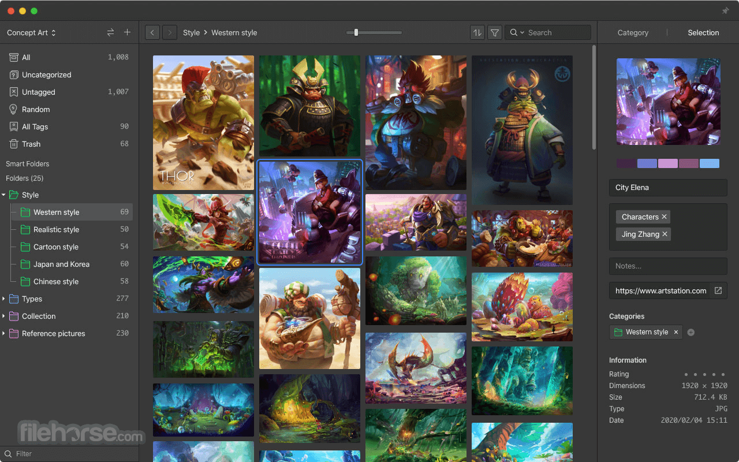Select the Western style folder

tap(72, 212)
